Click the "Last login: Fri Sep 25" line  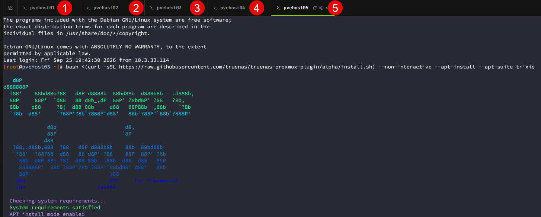coord(86,60)
